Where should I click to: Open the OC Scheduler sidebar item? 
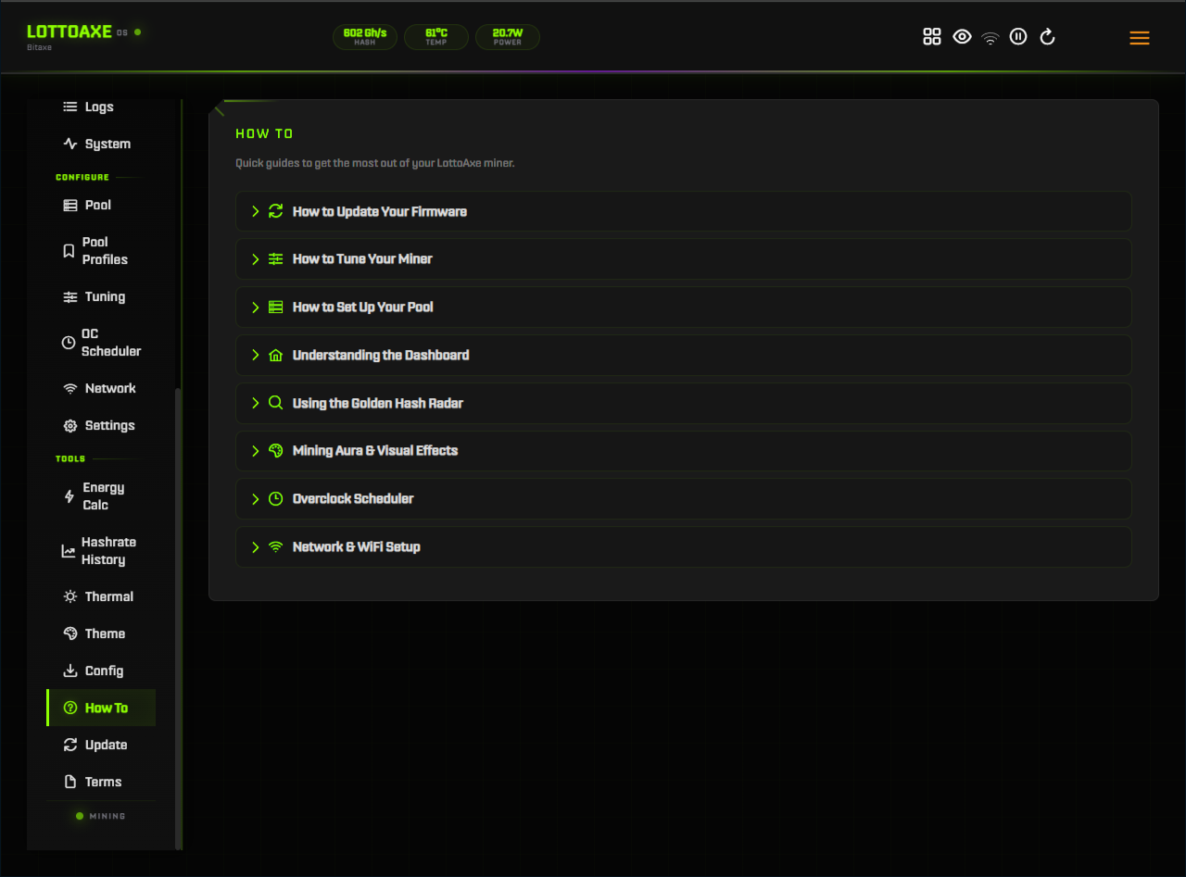101,343
